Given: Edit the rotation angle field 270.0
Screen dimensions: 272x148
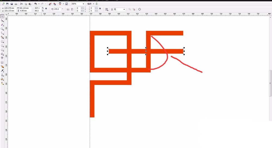Looking at the screenshot, I should 57,9.
